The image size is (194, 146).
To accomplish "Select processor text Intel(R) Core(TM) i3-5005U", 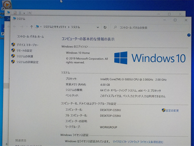I will [x=133, y=79].
